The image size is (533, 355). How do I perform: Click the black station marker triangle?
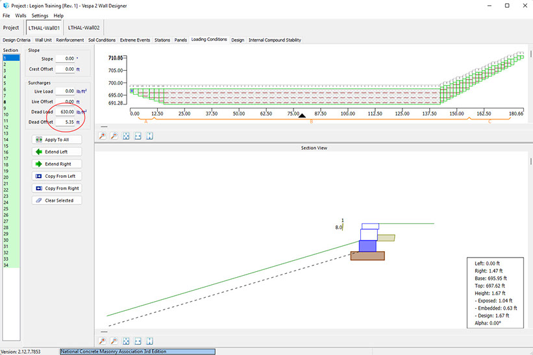pos(301,116)
